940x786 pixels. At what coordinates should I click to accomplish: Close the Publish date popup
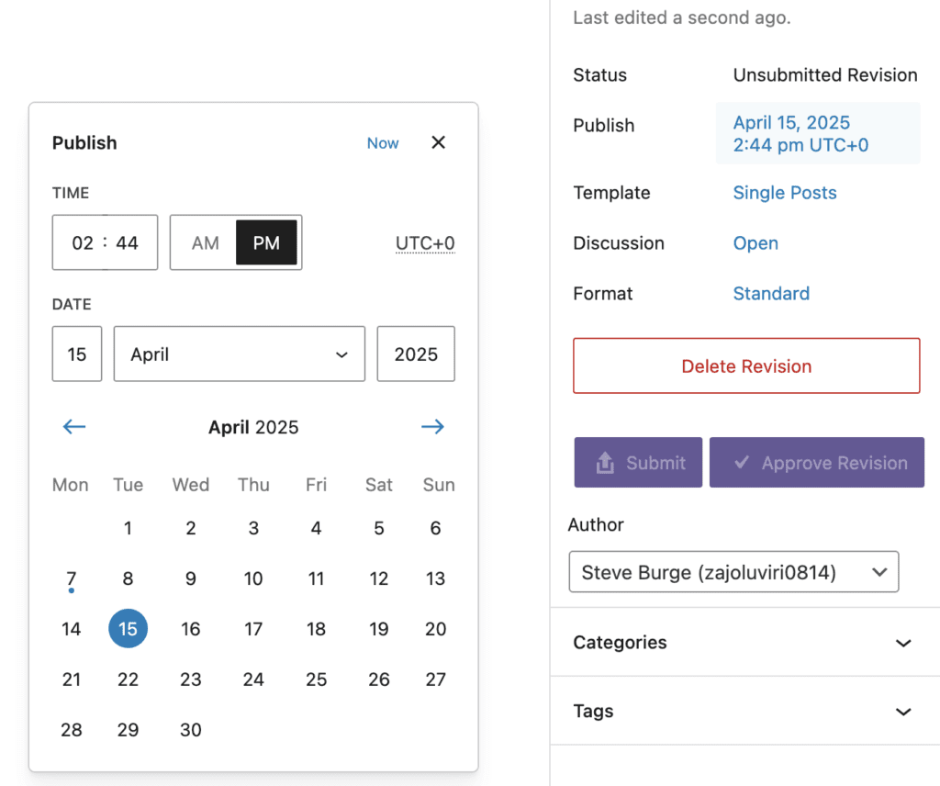coord(439,142)
